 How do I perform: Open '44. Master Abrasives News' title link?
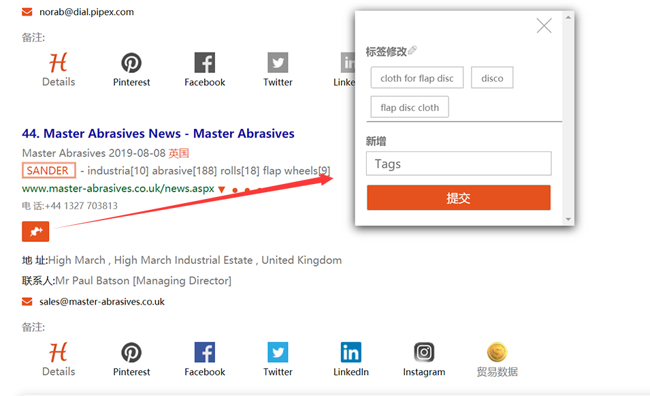158,133
